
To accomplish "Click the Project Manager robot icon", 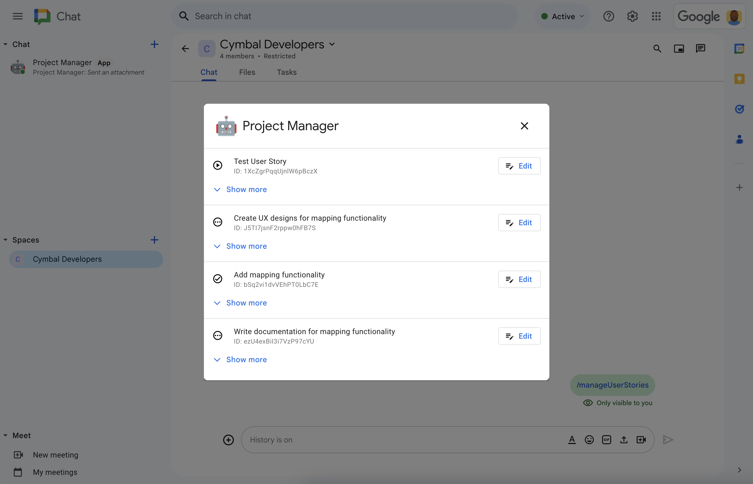I will (x=226, y=126).
